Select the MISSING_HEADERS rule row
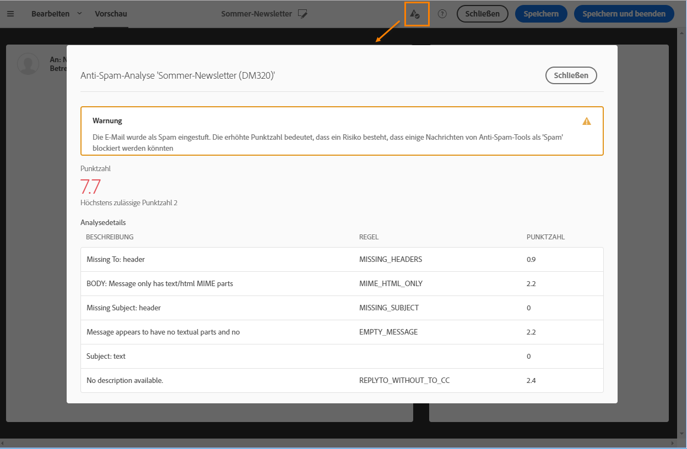687x449 pixels. pos(342,259)
